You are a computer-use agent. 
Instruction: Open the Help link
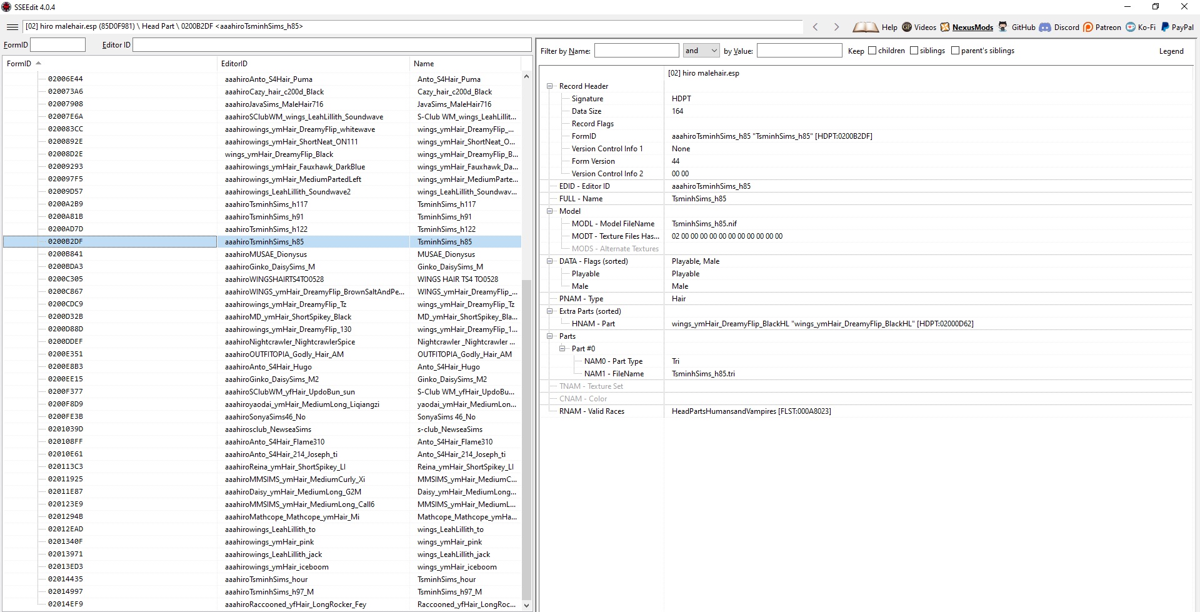tap(889, 28)
